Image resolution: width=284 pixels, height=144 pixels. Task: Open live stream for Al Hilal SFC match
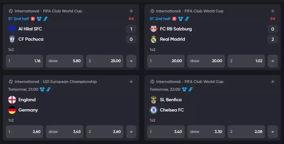pos(33,19)
